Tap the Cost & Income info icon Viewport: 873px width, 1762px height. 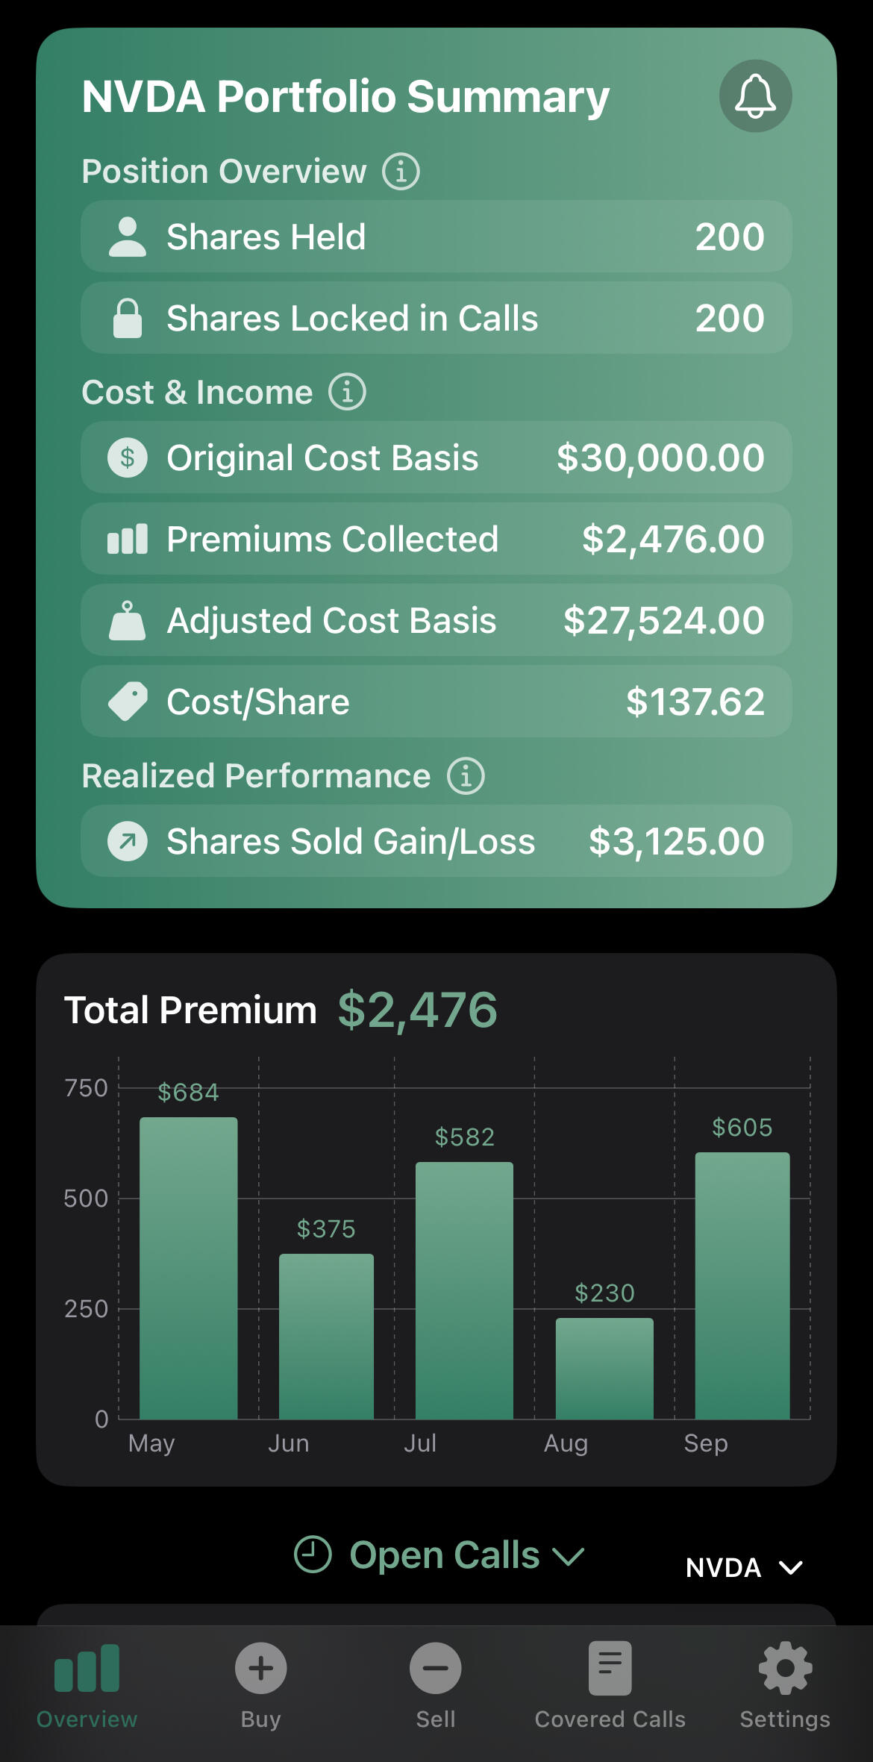tap(347, 392)
